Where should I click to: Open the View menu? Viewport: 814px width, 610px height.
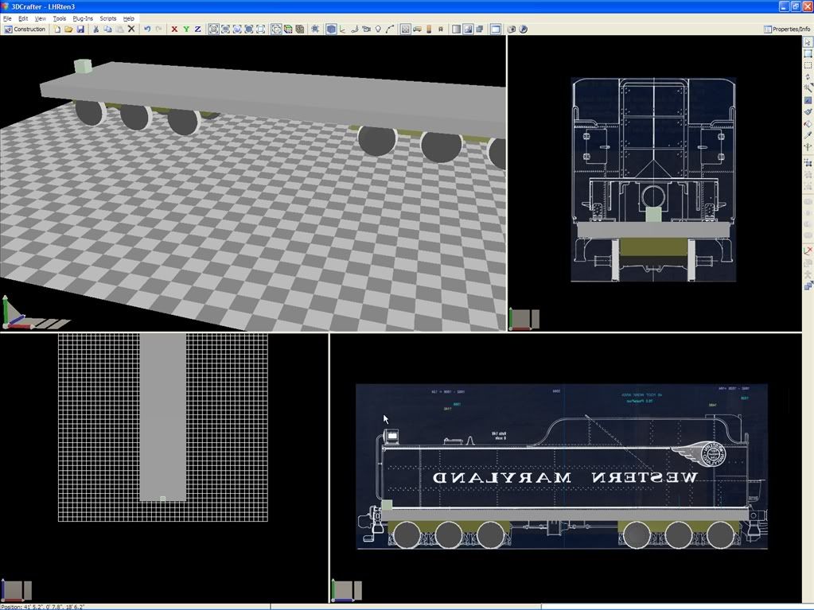coord(40,18)
